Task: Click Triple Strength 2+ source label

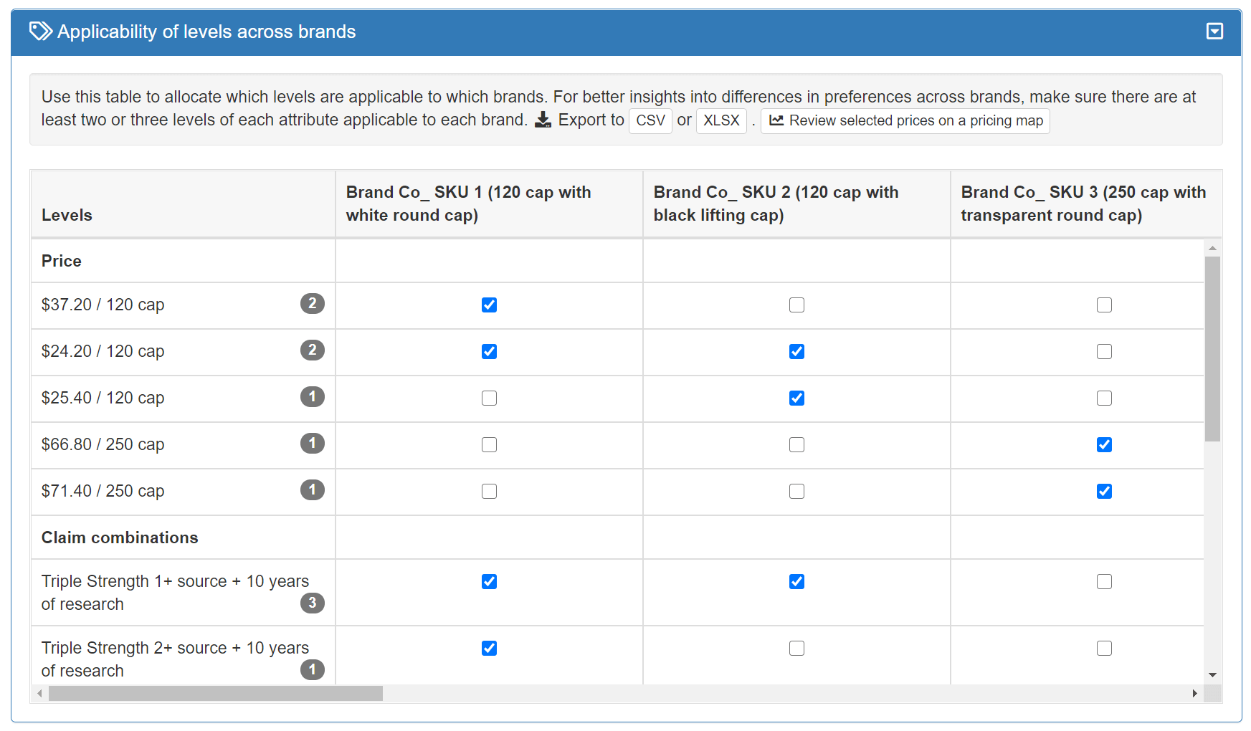Action: (175, 659)
